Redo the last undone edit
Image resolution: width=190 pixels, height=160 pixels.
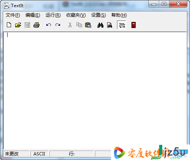coord(58,25)
